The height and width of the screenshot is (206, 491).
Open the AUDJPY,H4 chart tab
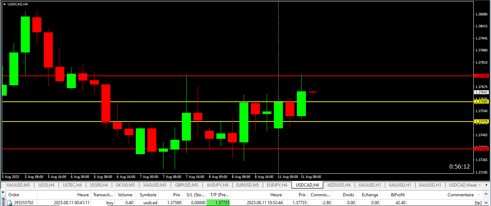[217, 185]
